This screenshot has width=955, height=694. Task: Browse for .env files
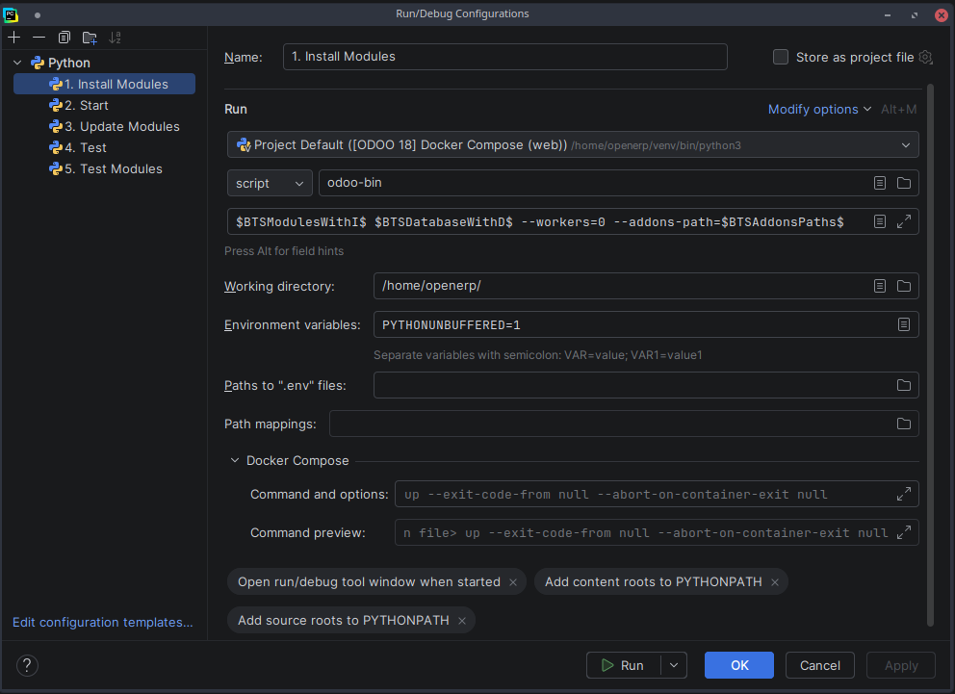904,385
